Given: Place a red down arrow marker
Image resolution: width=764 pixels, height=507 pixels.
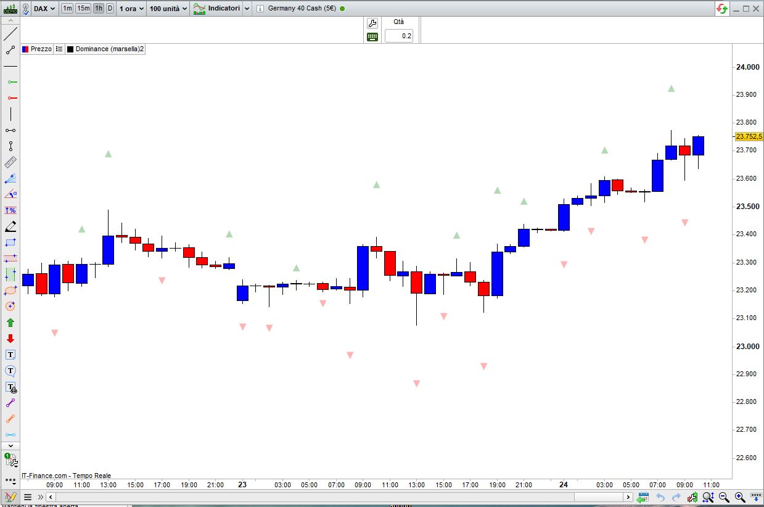Looking at the screenshot, I should click(10, 339).
